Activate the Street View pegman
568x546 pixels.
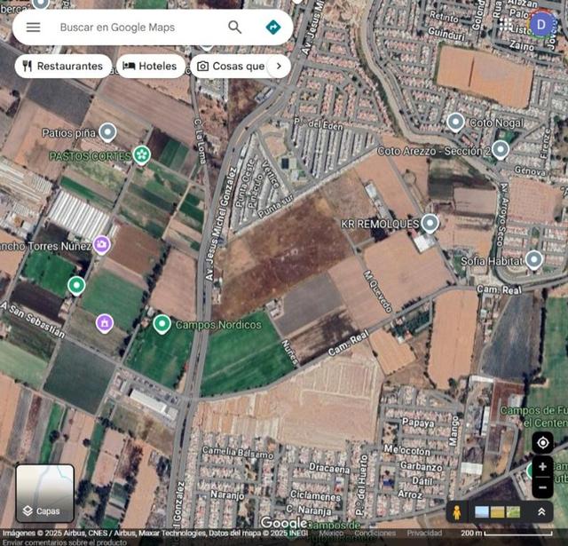[457, 512]
